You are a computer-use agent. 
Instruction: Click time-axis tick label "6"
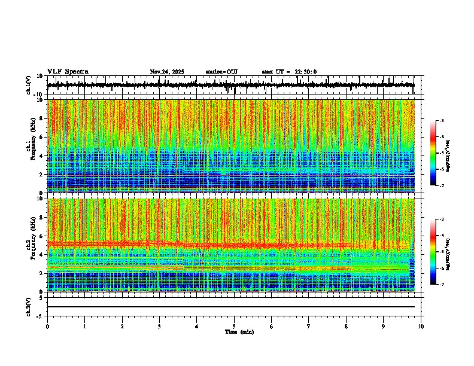(271, 327)
